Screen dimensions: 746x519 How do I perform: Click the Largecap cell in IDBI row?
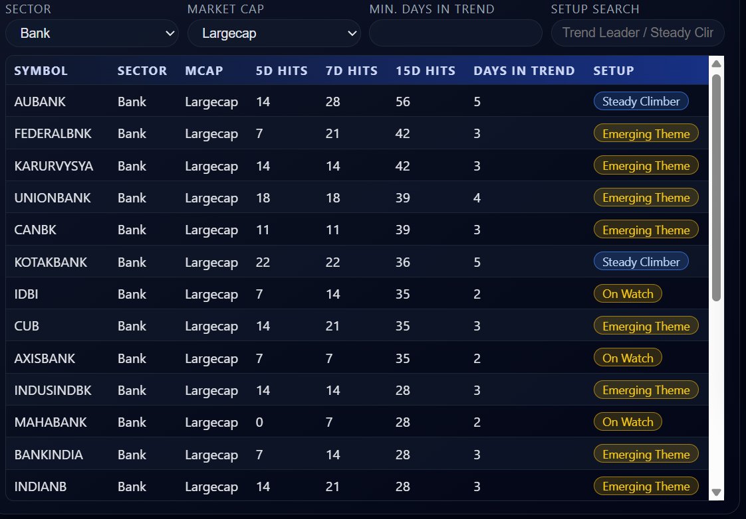(x=211, y=295)
